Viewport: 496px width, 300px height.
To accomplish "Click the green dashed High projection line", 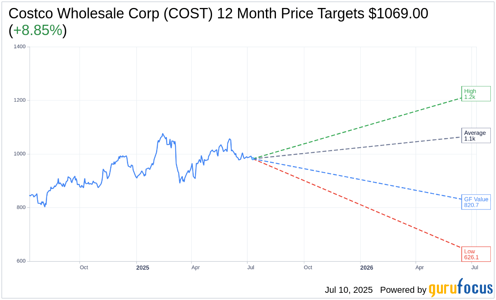I will 359,128.
